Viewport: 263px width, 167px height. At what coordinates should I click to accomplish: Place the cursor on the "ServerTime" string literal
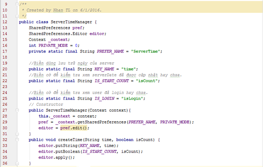coord(145,51)
